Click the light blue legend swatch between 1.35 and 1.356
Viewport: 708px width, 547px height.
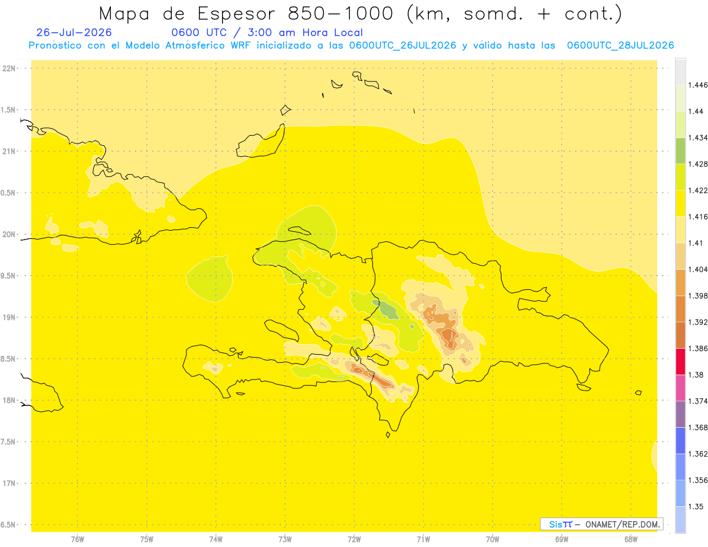click(x=680, y=493)
